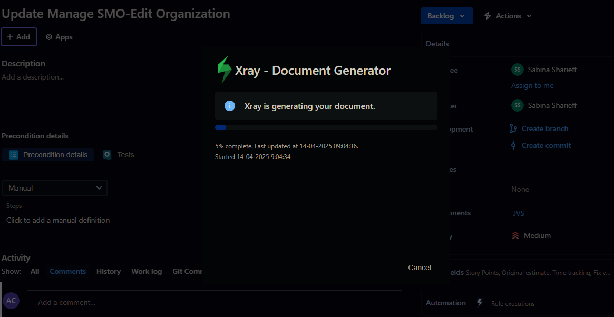The image size is (614, 317).
Task: Open the Manual definition type dropdown
Action: coord(55,188)
